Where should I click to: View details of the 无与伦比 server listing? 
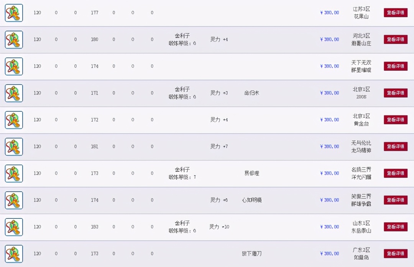pos(395,147)
